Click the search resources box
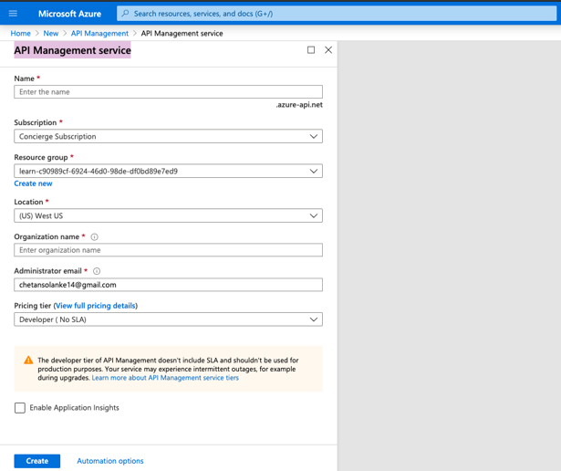The image size is (561, 471). point(337,14)
